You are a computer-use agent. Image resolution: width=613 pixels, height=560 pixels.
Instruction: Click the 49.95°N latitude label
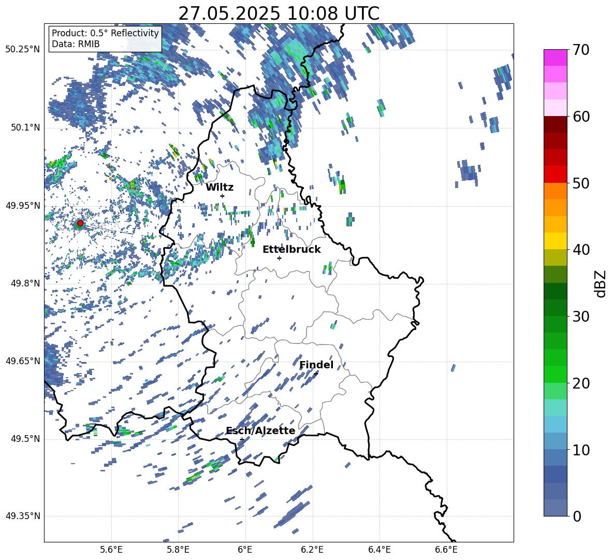point(23,205)
